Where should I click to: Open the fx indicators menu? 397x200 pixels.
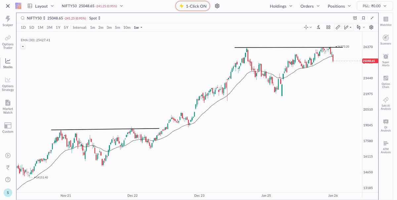click(318, 27)
